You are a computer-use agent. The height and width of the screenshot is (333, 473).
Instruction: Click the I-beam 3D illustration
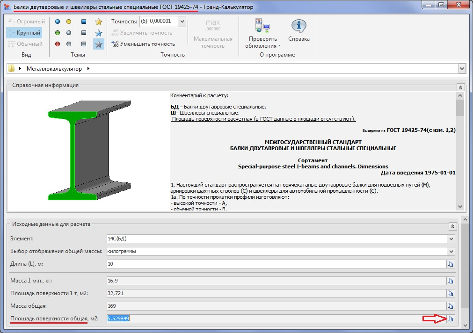tap(89, 150)
